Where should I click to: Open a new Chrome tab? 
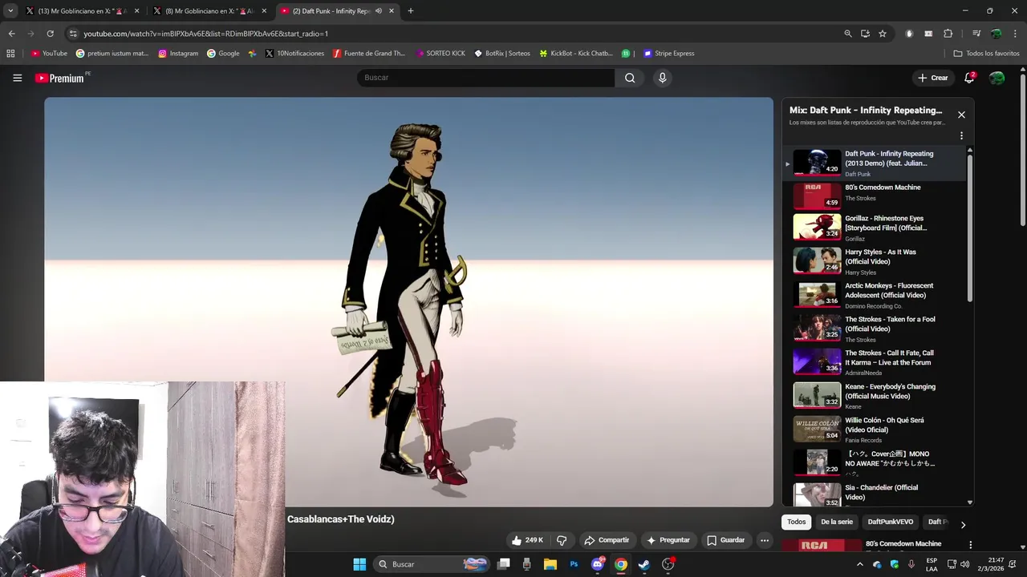pyautogui.click(x=410, y=11)
